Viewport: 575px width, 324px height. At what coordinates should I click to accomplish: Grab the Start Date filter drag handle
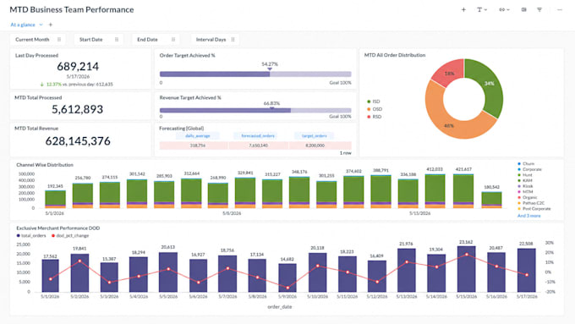point(117,39)
